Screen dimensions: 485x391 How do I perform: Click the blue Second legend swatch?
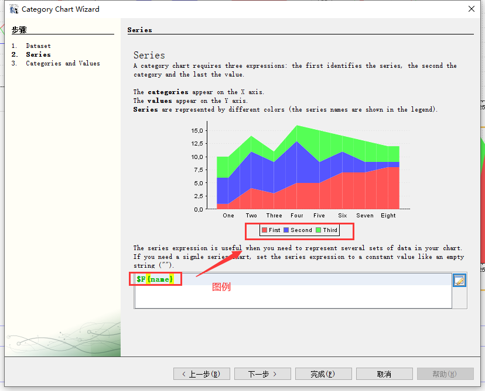coord(286,230)
